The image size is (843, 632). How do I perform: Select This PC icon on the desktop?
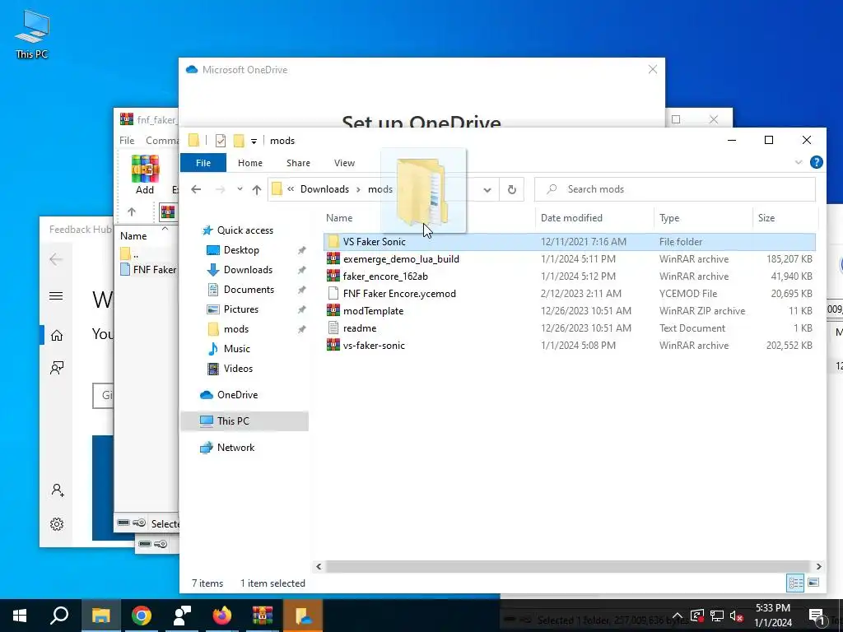[x=32, y=35]
